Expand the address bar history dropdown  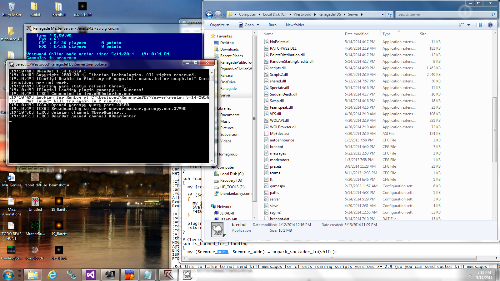coord(382,14)
